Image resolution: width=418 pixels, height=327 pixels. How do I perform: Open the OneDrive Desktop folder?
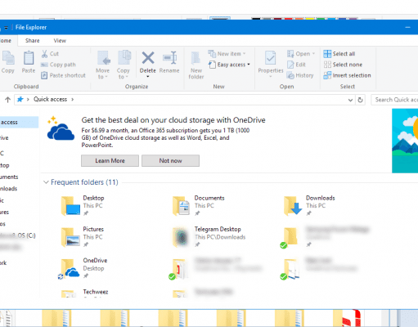tap(83, 268)
